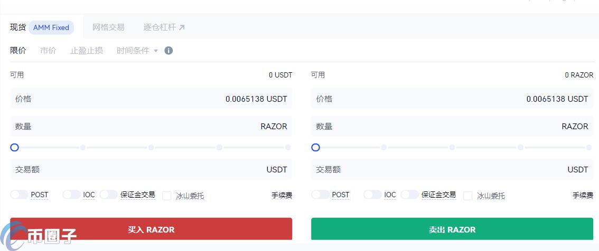Click sell slider handle at zero percent
599x251 pixels.
tap(315, 147)
